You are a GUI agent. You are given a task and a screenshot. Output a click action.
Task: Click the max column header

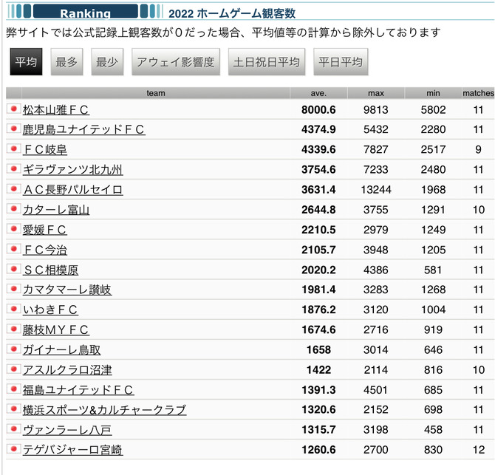click(x=376, y=93)
